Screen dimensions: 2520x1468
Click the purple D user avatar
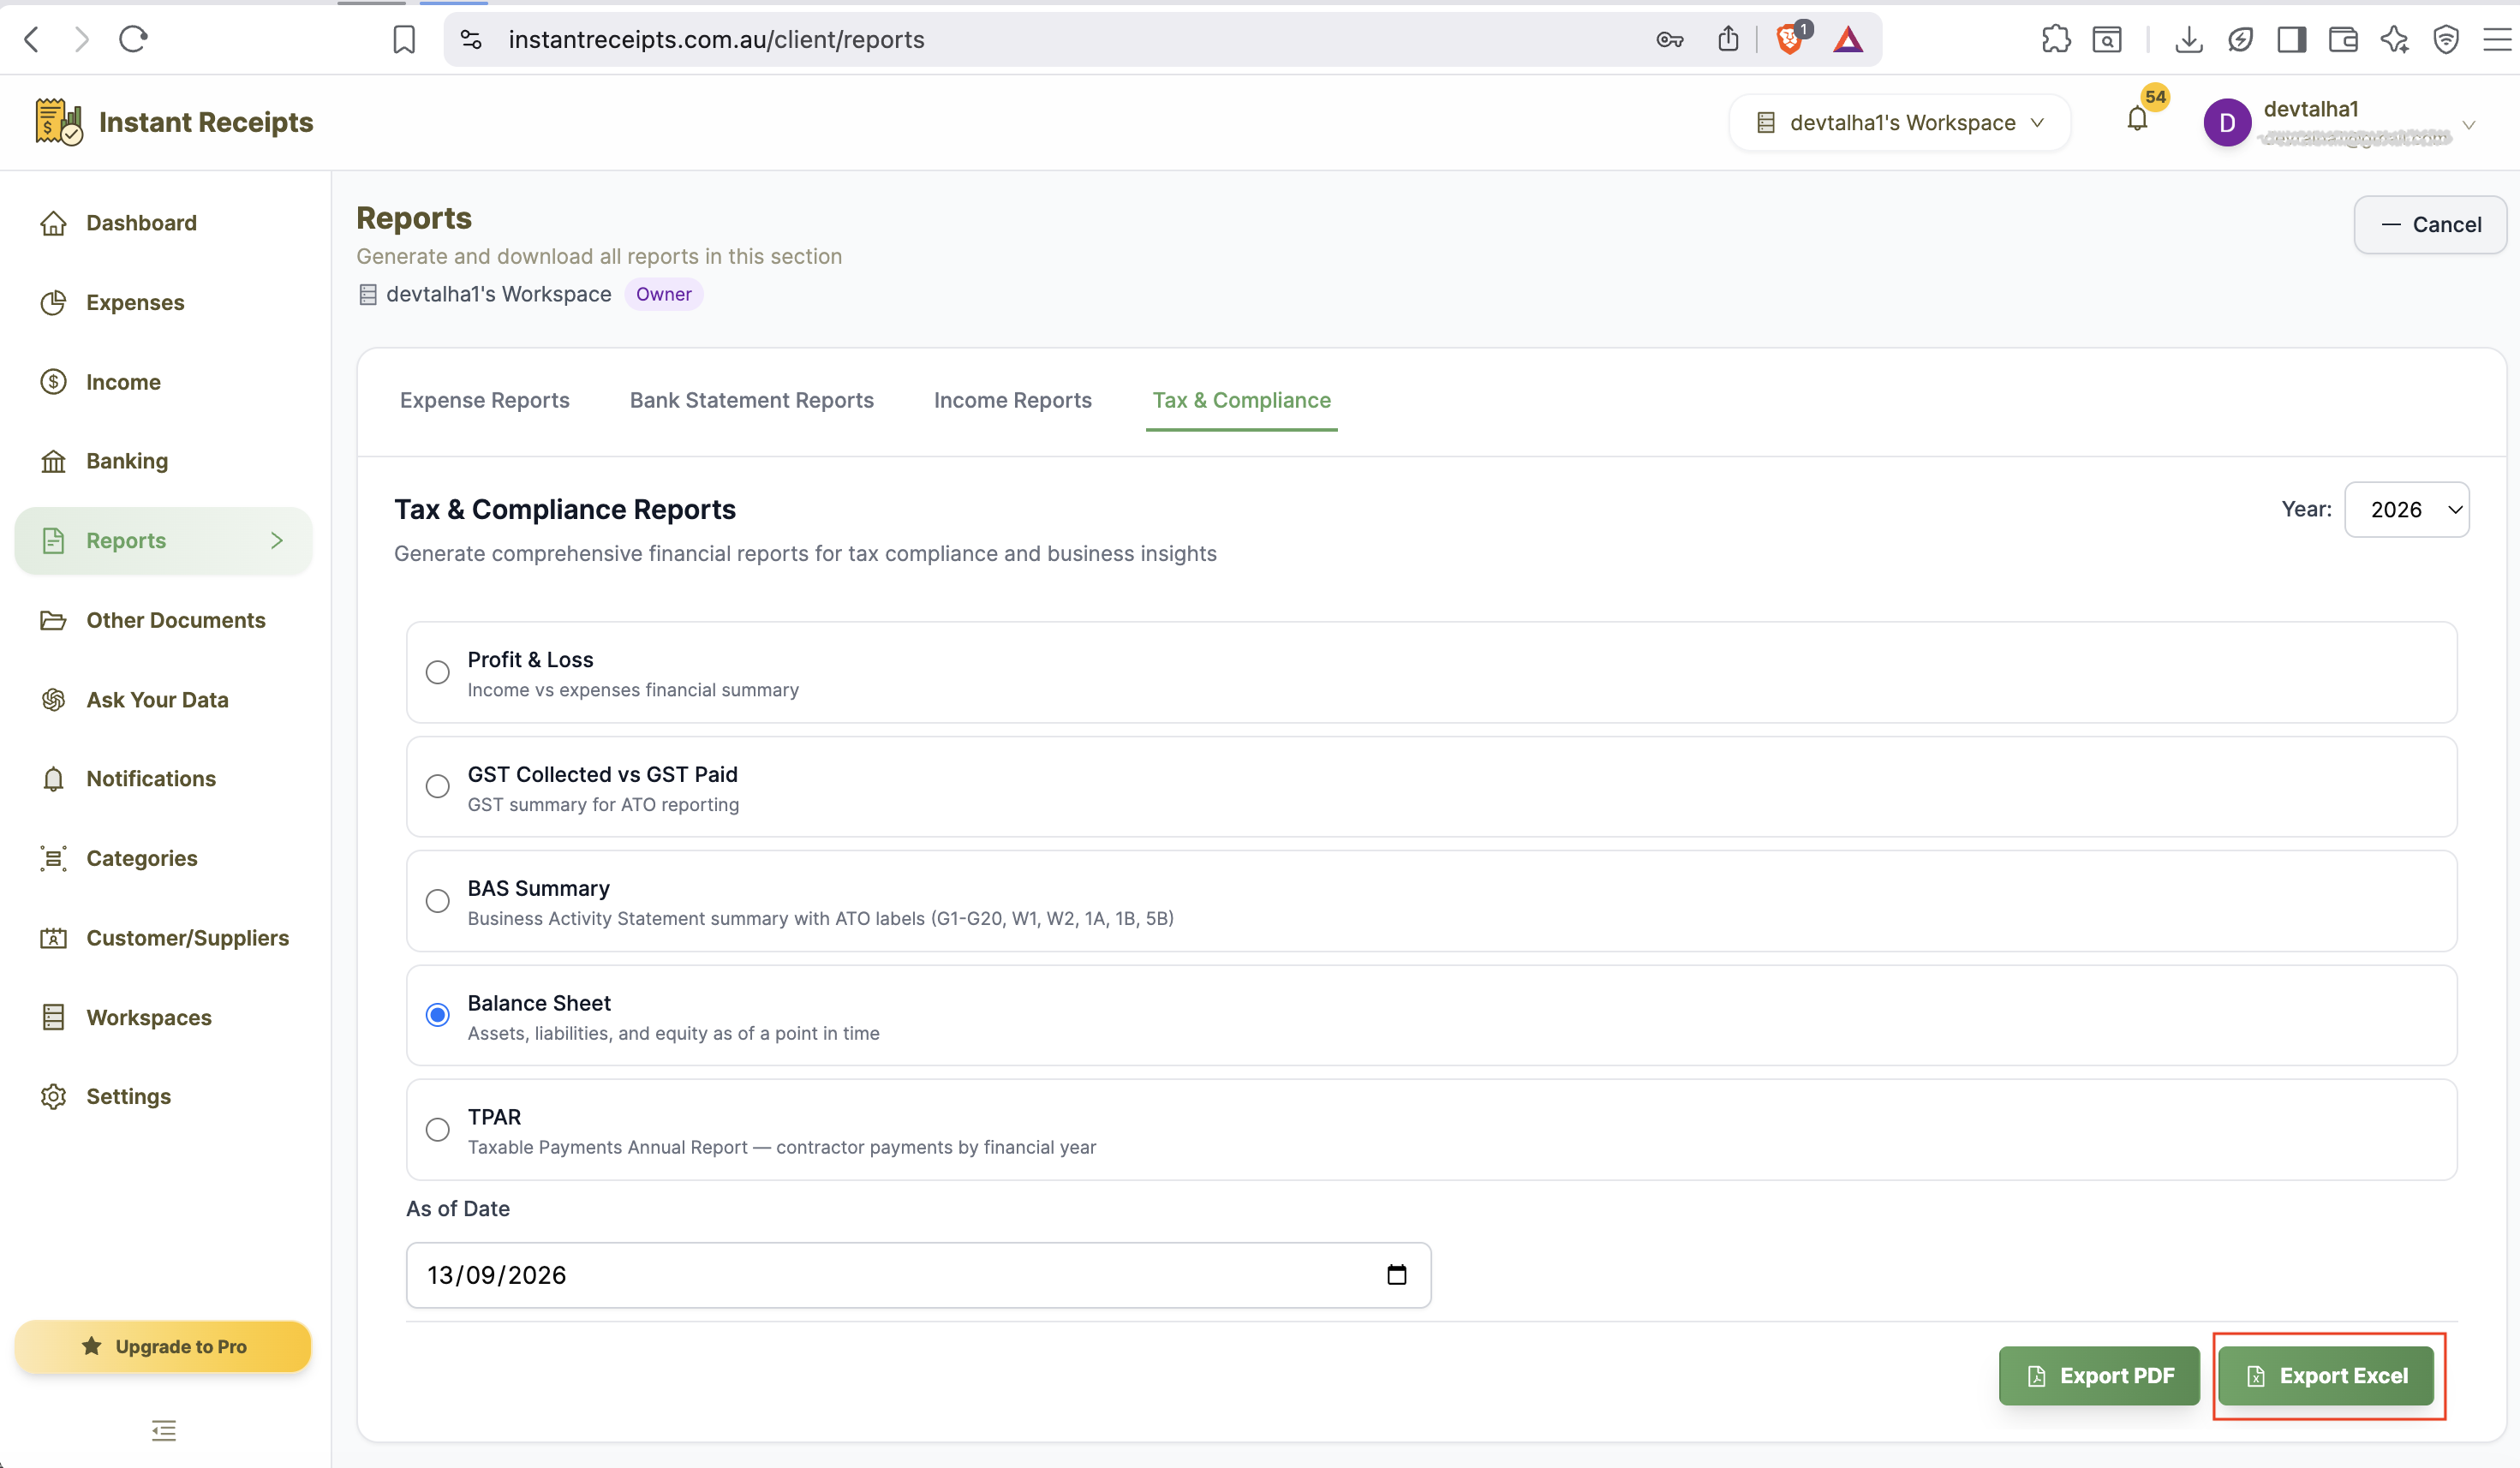pyautogui.click(x=2227, y=122)
